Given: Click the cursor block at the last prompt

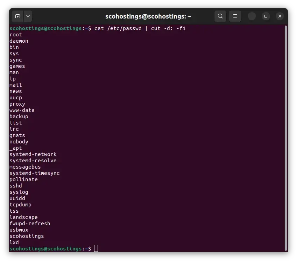Looking at the screenshot, I should coord(96,248).
